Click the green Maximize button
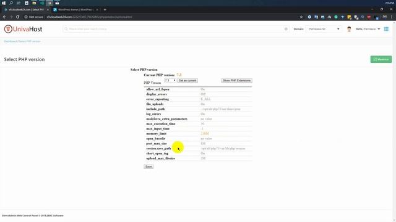 click(381, 59)
